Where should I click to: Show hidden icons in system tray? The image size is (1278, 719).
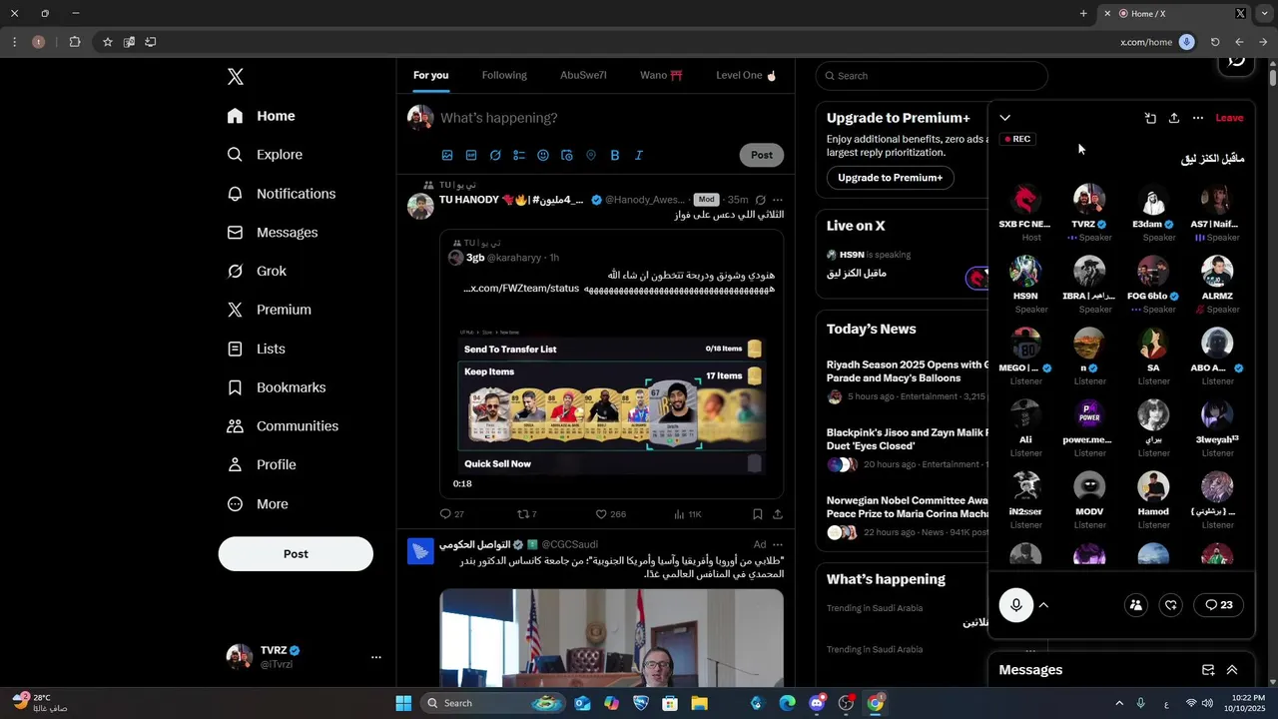pyautogui.click(x=1118, y=703)
